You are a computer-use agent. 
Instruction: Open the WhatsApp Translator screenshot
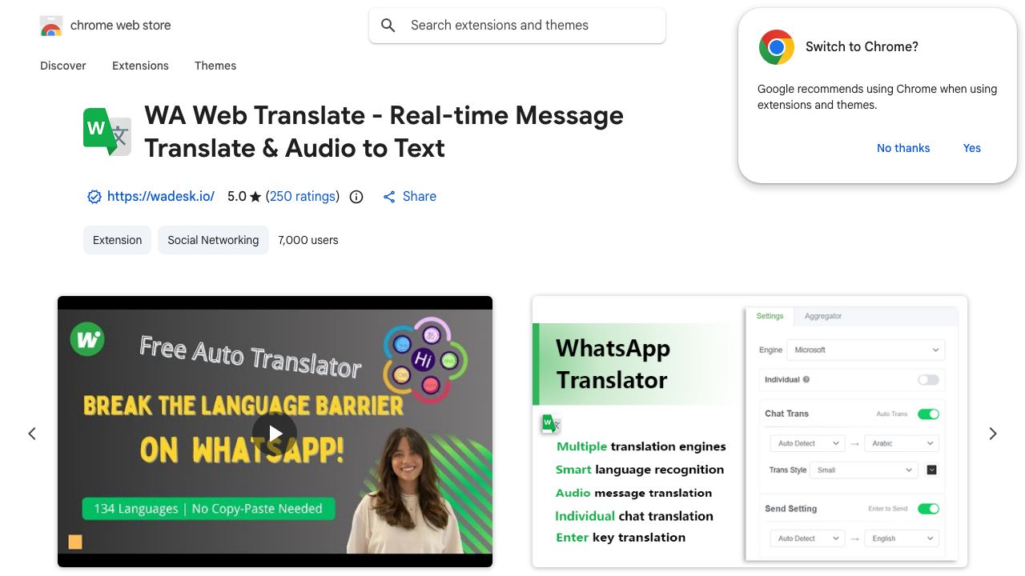[x=750, y=432]
